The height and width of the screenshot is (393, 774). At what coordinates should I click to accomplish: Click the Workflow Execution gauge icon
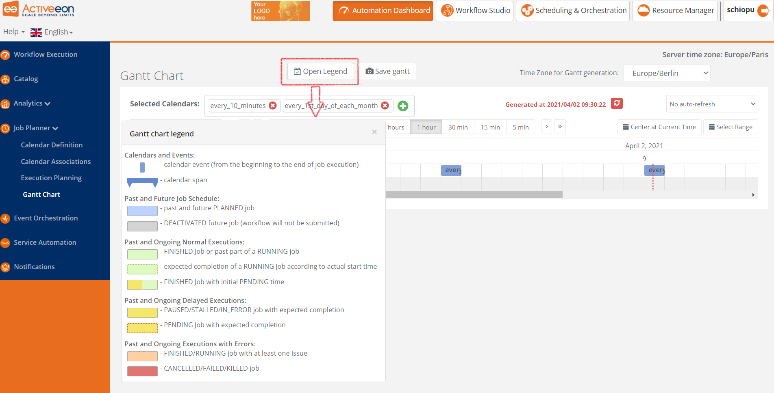tap(5, 55)
